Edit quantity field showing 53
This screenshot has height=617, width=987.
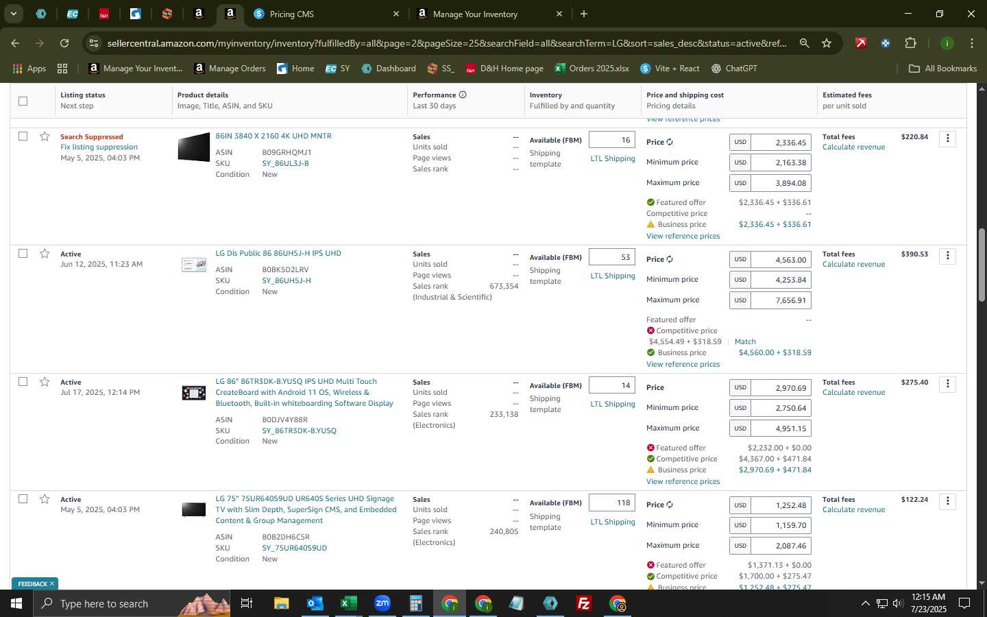point(612,257)
